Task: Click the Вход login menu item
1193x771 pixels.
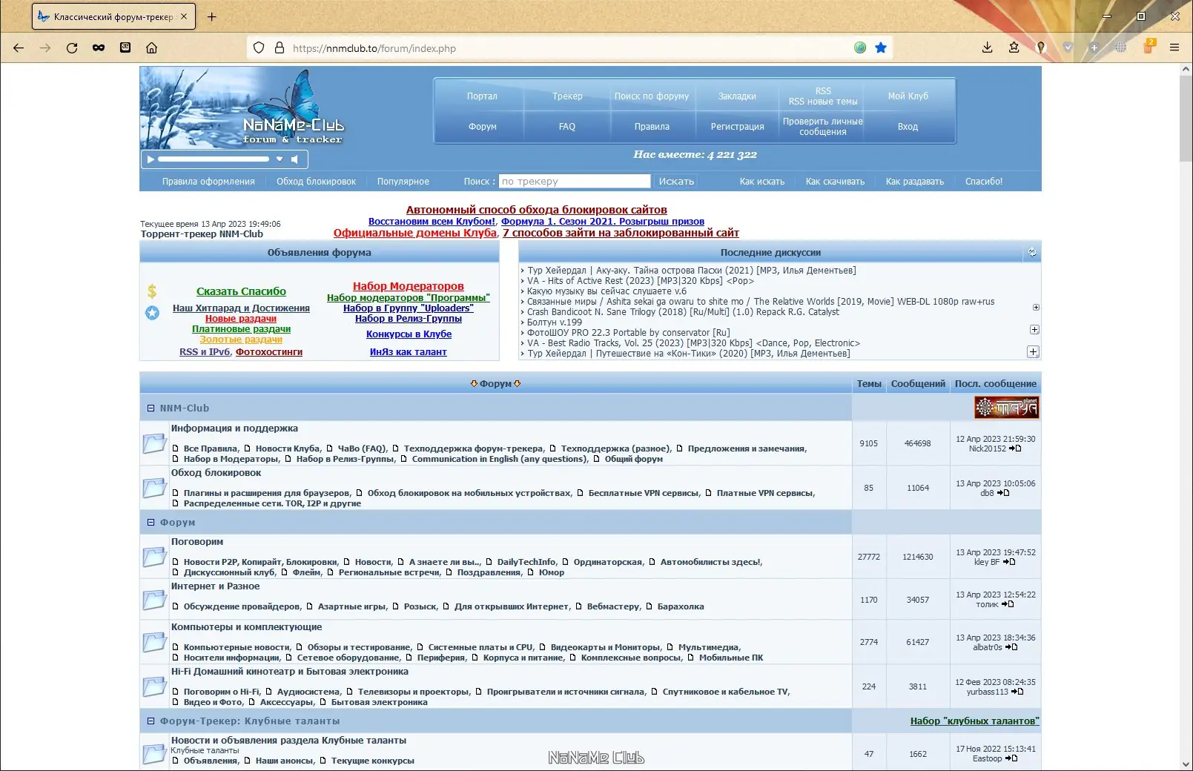Action: (908, 127)
